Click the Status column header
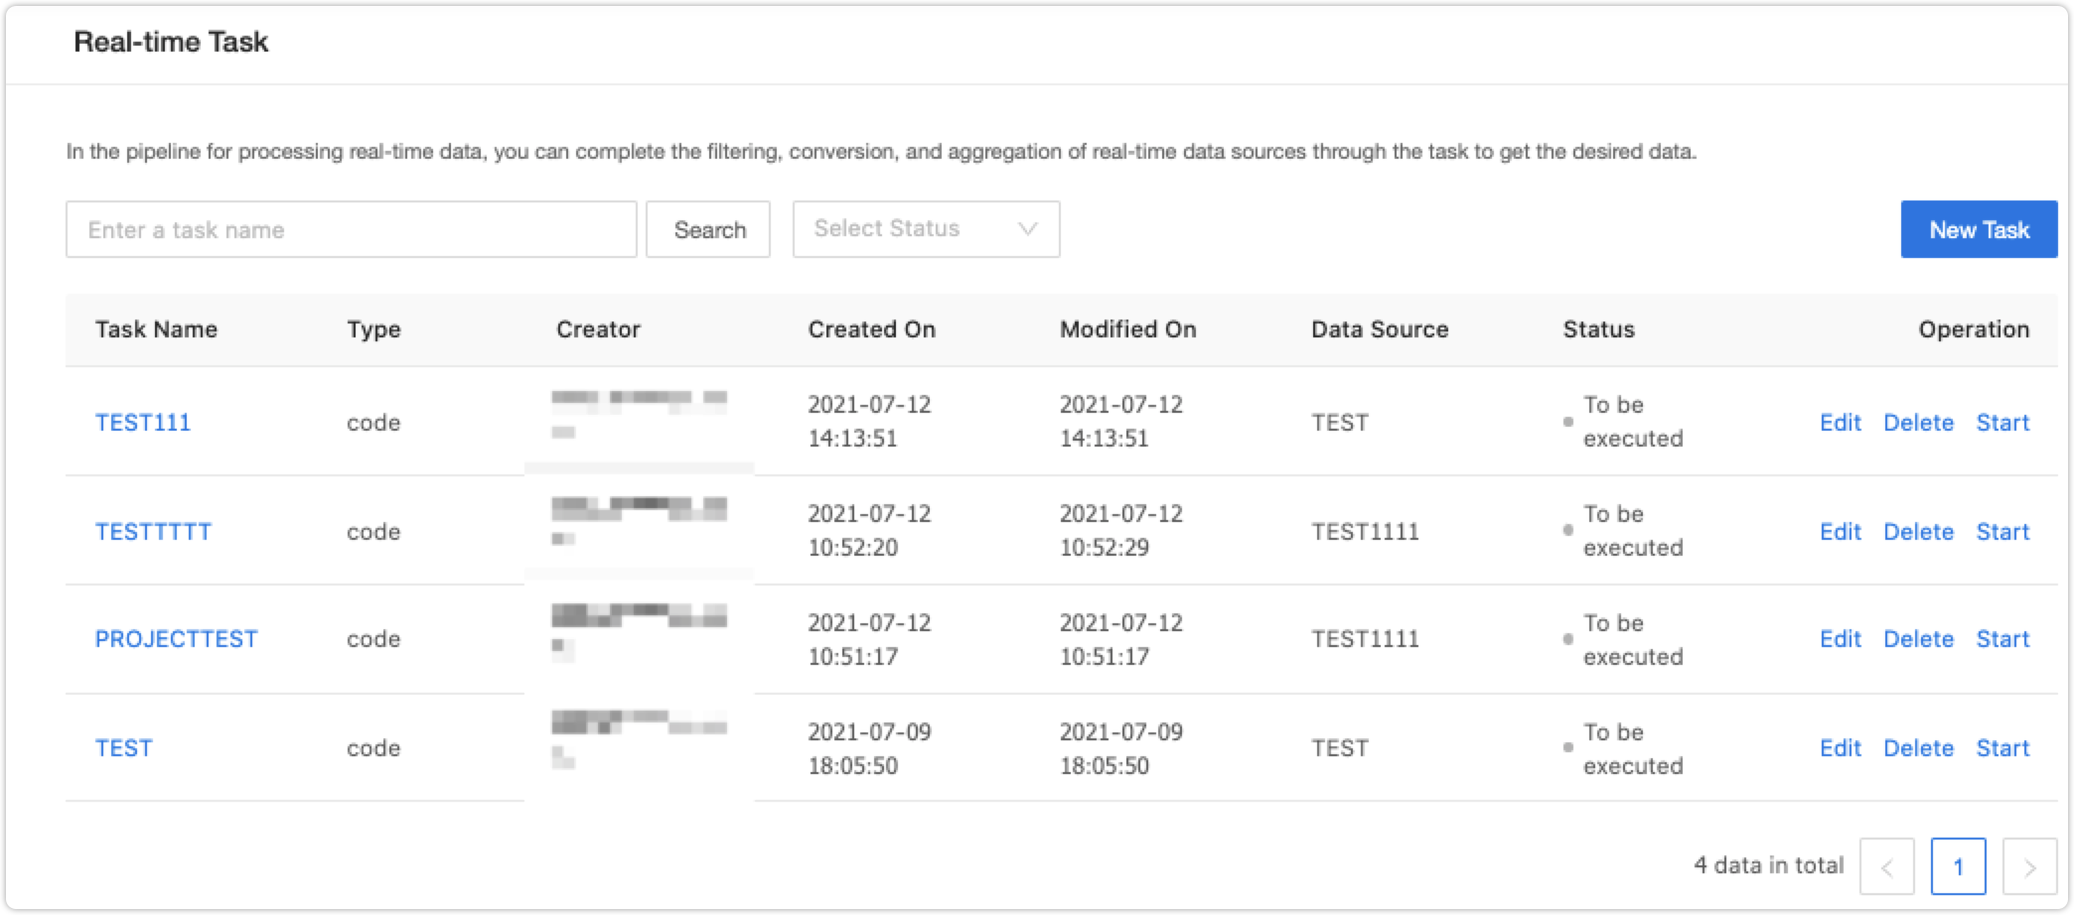Screen dimensions: 2074x915 (x=1597, y=328)
